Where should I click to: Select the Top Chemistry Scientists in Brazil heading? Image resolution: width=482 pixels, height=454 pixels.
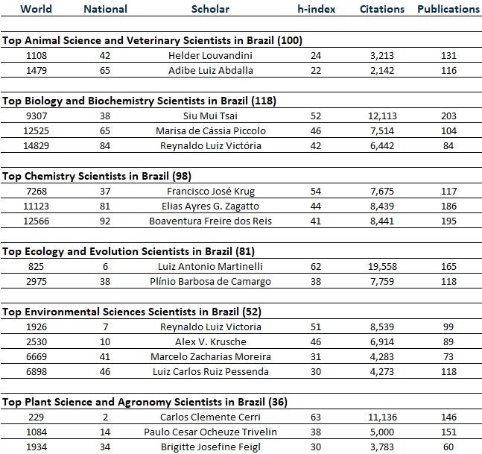tap(97, 176)
